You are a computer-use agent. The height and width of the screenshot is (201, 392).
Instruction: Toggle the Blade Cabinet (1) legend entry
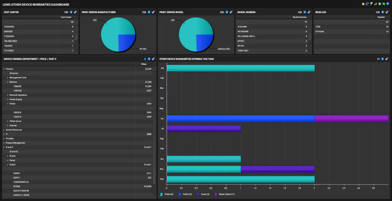click(225, 194)
